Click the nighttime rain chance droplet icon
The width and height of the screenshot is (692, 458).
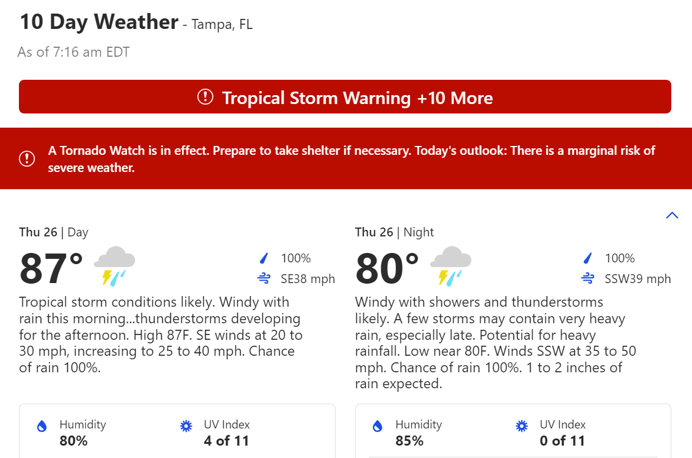588,258
